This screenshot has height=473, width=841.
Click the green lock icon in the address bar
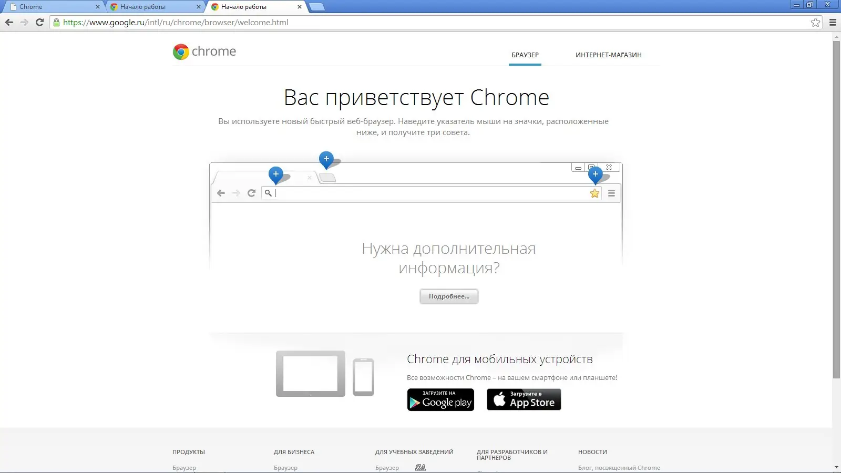pos(56,22)
